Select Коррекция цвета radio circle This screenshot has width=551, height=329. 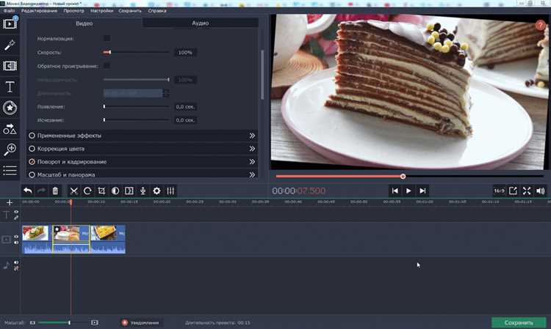[x=32, y=149]
